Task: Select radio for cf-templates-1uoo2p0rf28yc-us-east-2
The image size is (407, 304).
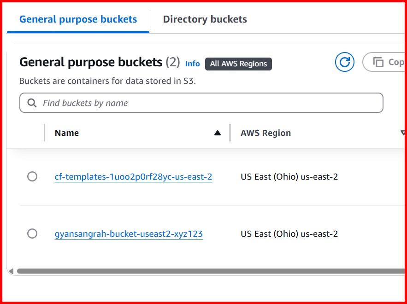Action: [x=32, y=176]
